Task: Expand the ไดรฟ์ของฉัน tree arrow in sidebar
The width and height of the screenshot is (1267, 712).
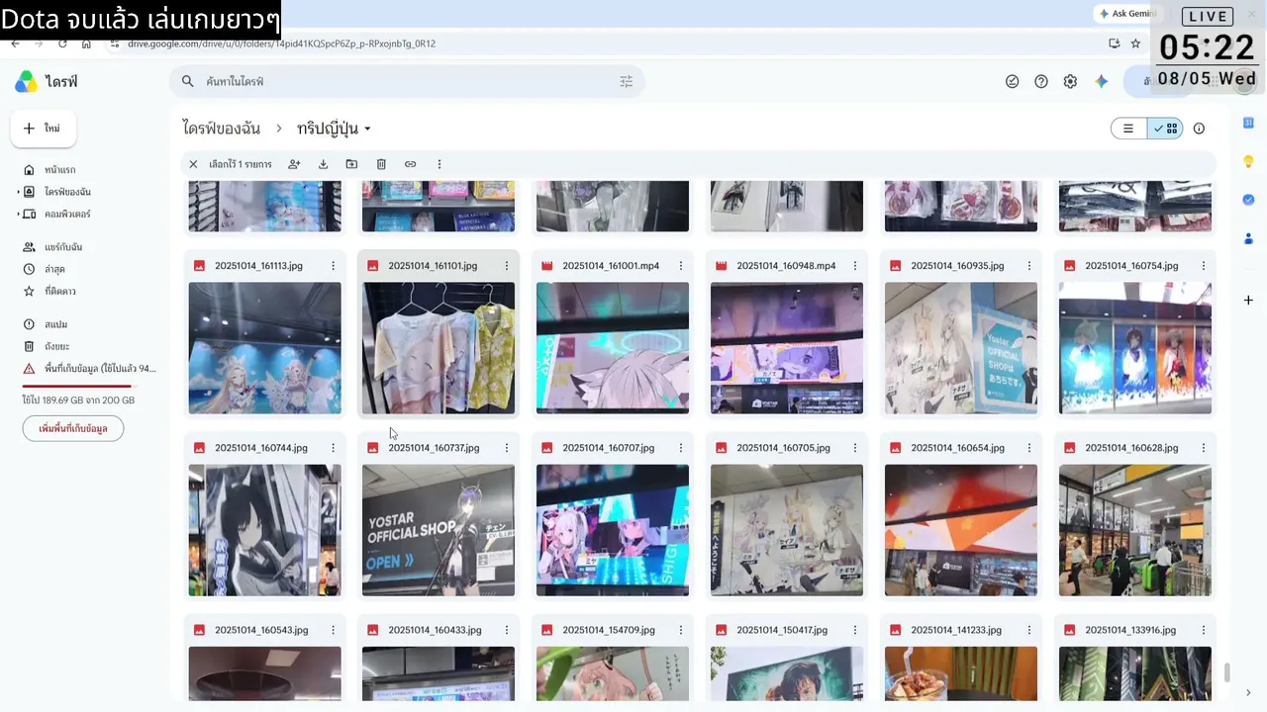Action: [19, 192]
